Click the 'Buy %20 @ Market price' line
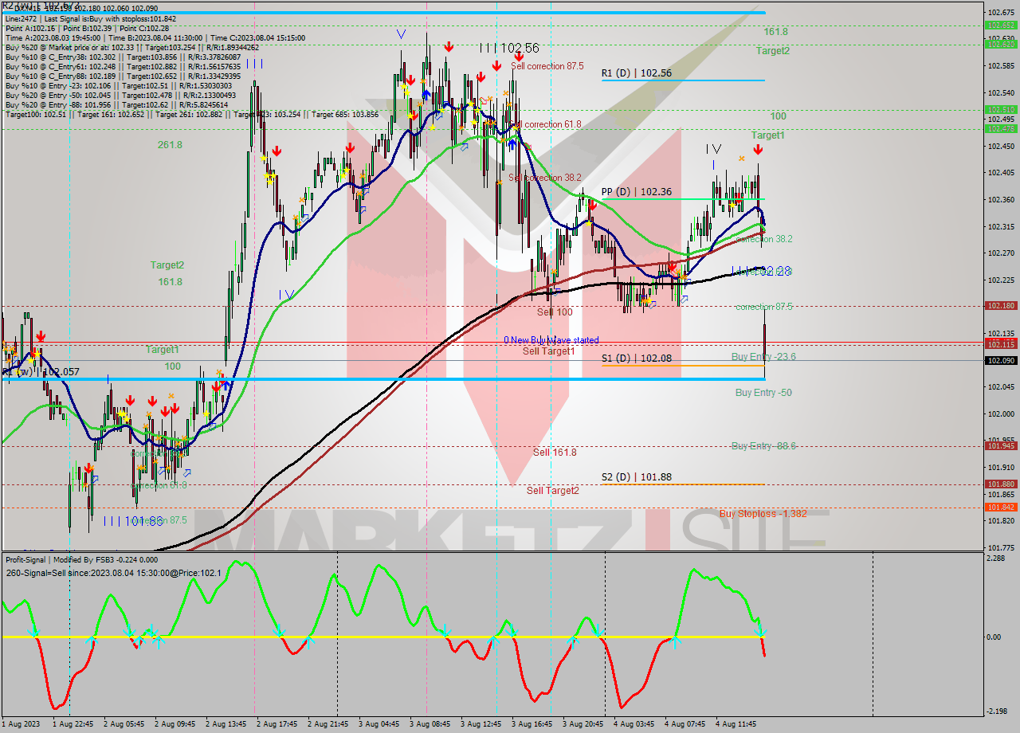This screenshot has width=1020, height=733. (x=131, y=47)
